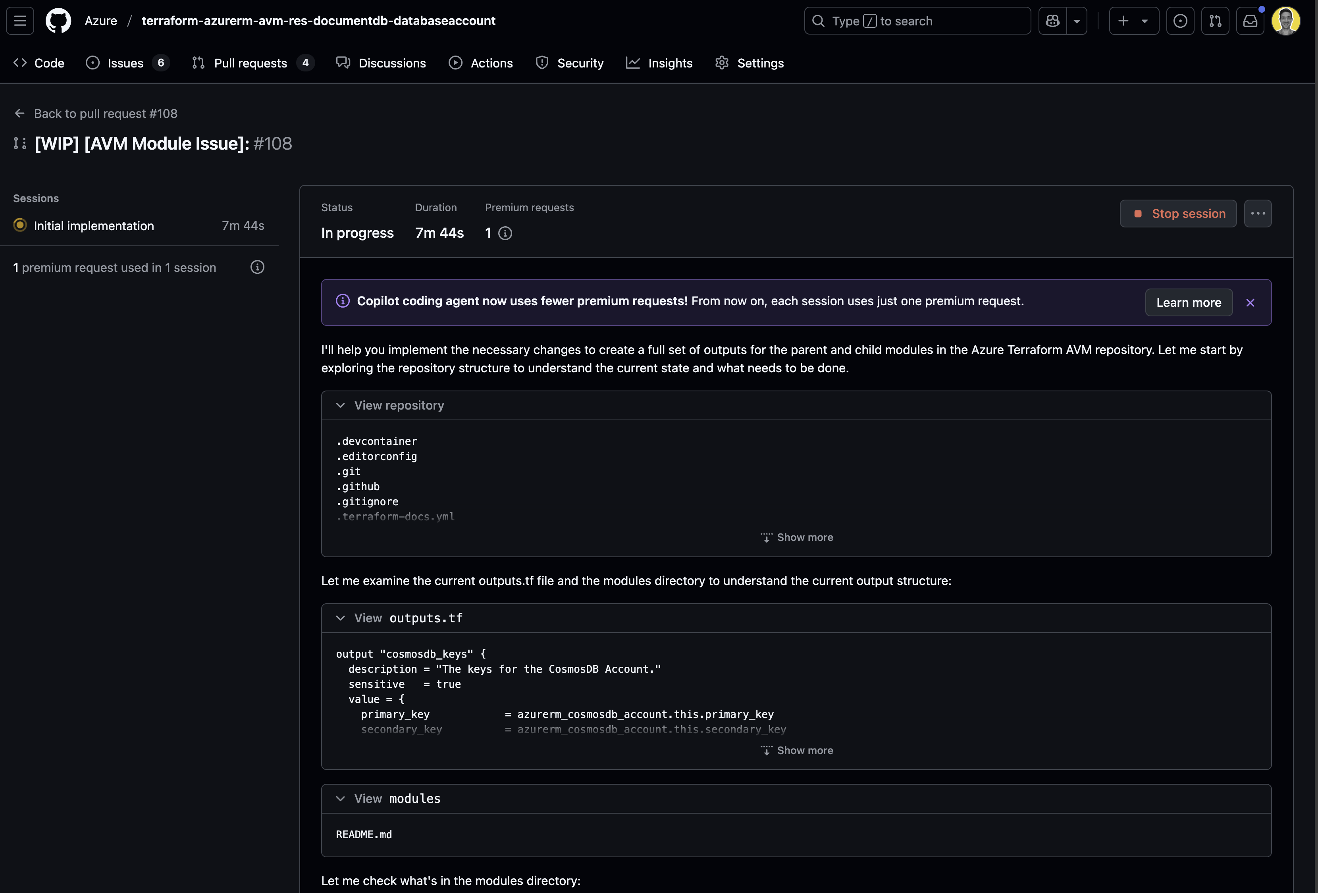Open Copilot from the header icon
This screenshot has height=893, width=1318.
[1052, 20]
